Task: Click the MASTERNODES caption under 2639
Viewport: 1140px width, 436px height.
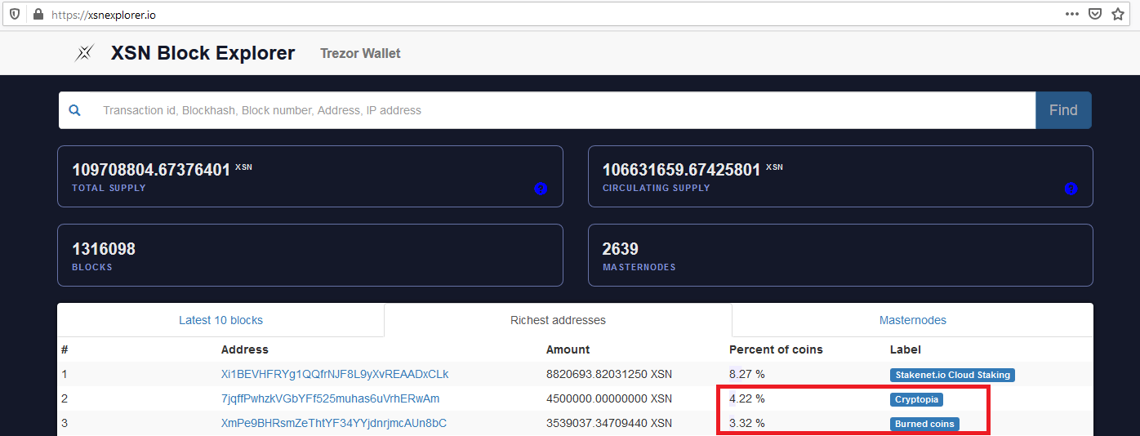Action: pos(639,267)
